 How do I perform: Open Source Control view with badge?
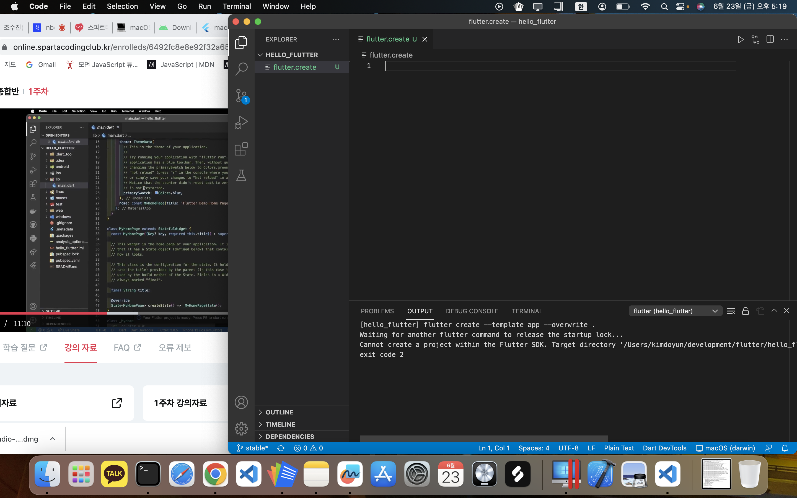(x=242, y=96)
